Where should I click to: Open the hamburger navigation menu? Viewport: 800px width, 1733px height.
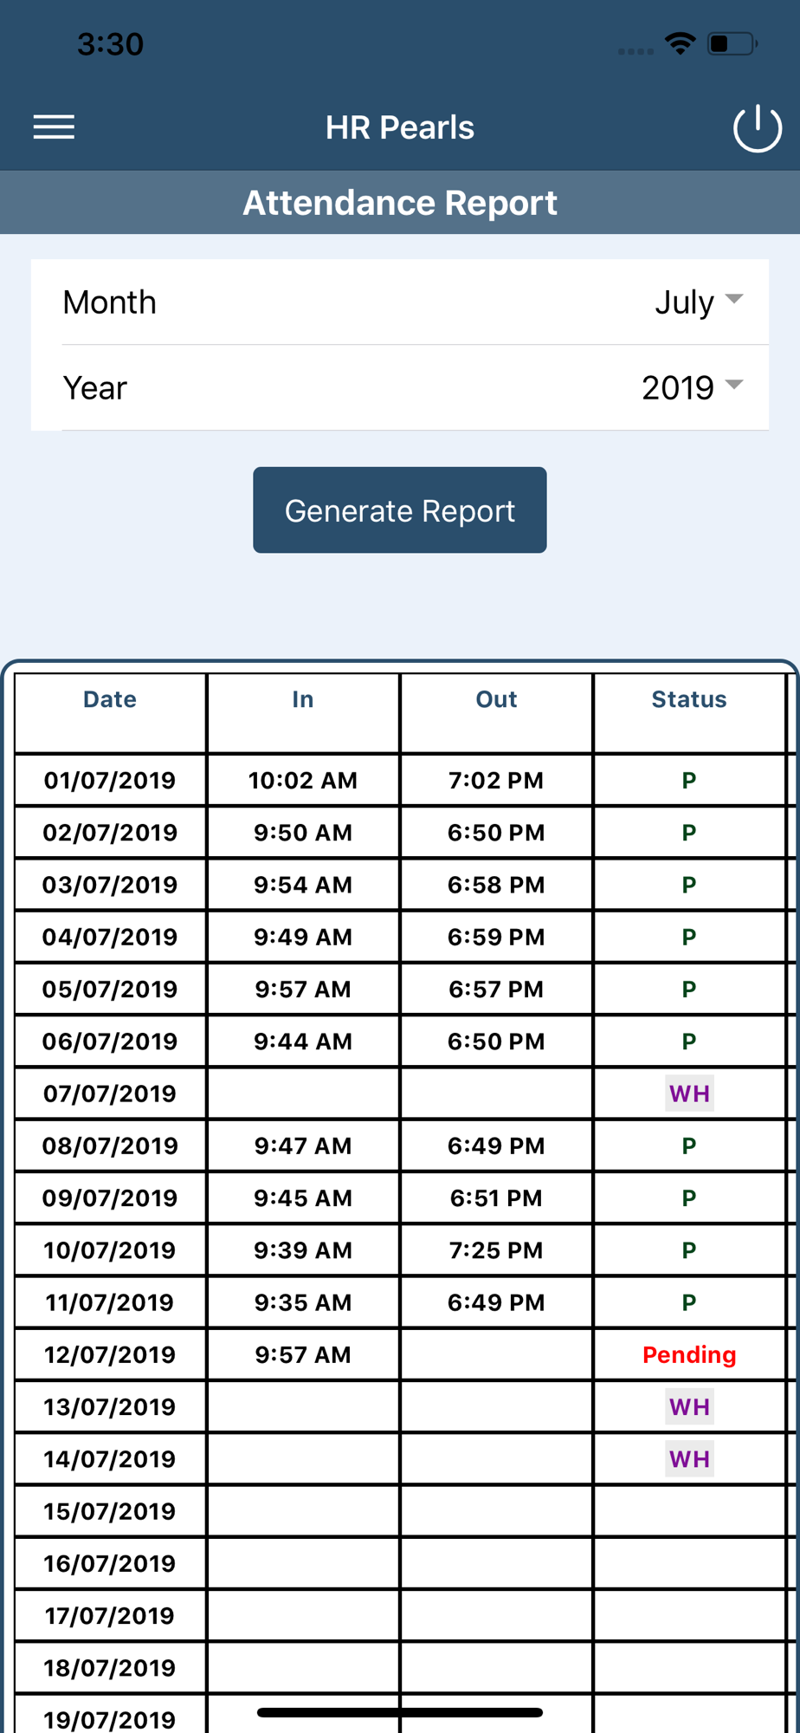54,127
